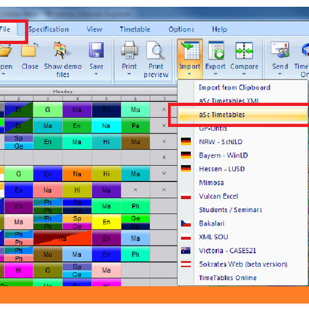Click the red Ha lesson cell
Image resolution: width=309 pixels, height=309 pixels.
pos(62,238)
